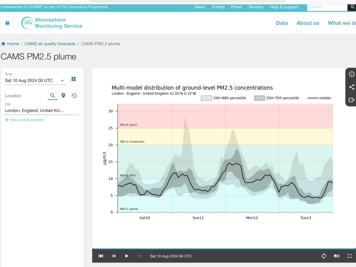Open the What we do navigation menu
Screen dimensions: 356x267
coord(342,23)
